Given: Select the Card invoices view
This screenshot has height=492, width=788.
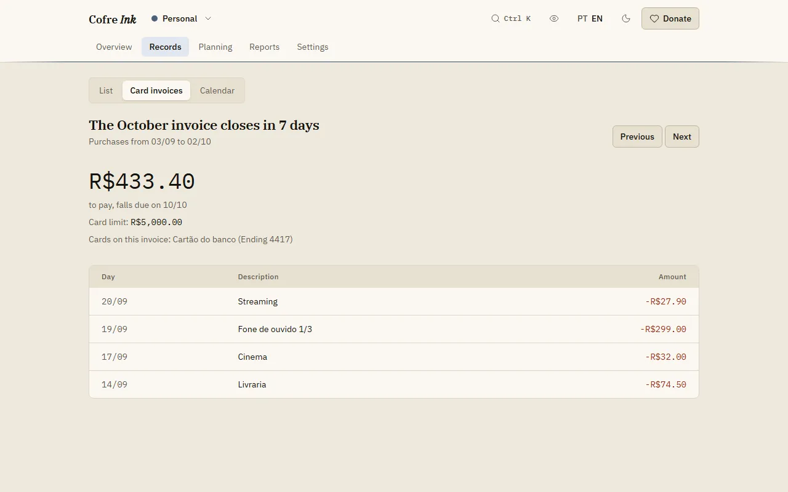Looking at the screenshot, I should coord(156,90).
